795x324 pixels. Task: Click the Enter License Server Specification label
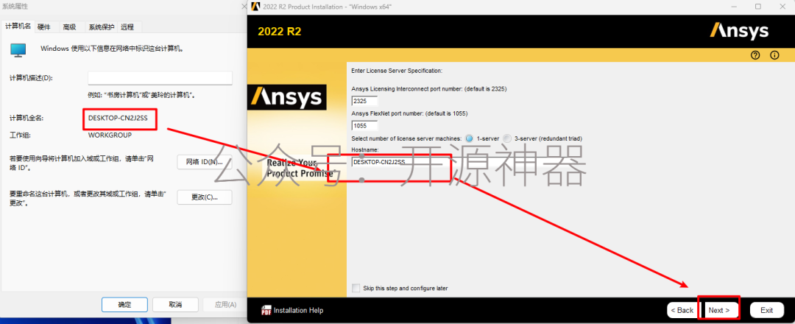397,71
